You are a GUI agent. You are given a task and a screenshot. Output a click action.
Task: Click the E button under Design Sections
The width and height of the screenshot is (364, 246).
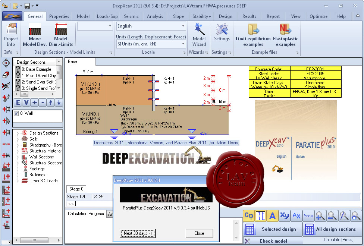(18, 102)
